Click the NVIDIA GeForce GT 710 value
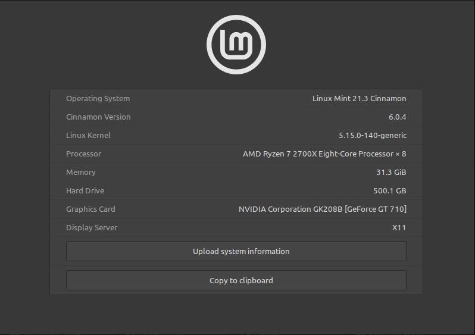Image resolution: width=475 pixels, height=335 pixels. (322, 209)
